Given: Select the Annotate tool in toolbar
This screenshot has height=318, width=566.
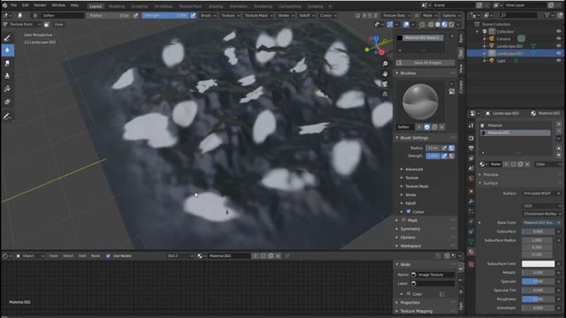Looking at the screenshot, I should pyautogui.click(x=7, y=117).
